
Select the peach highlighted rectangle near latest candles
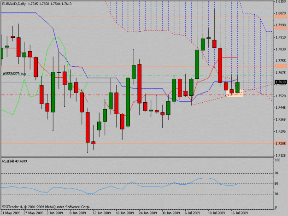pyautogui.click(x=235, y=93)
